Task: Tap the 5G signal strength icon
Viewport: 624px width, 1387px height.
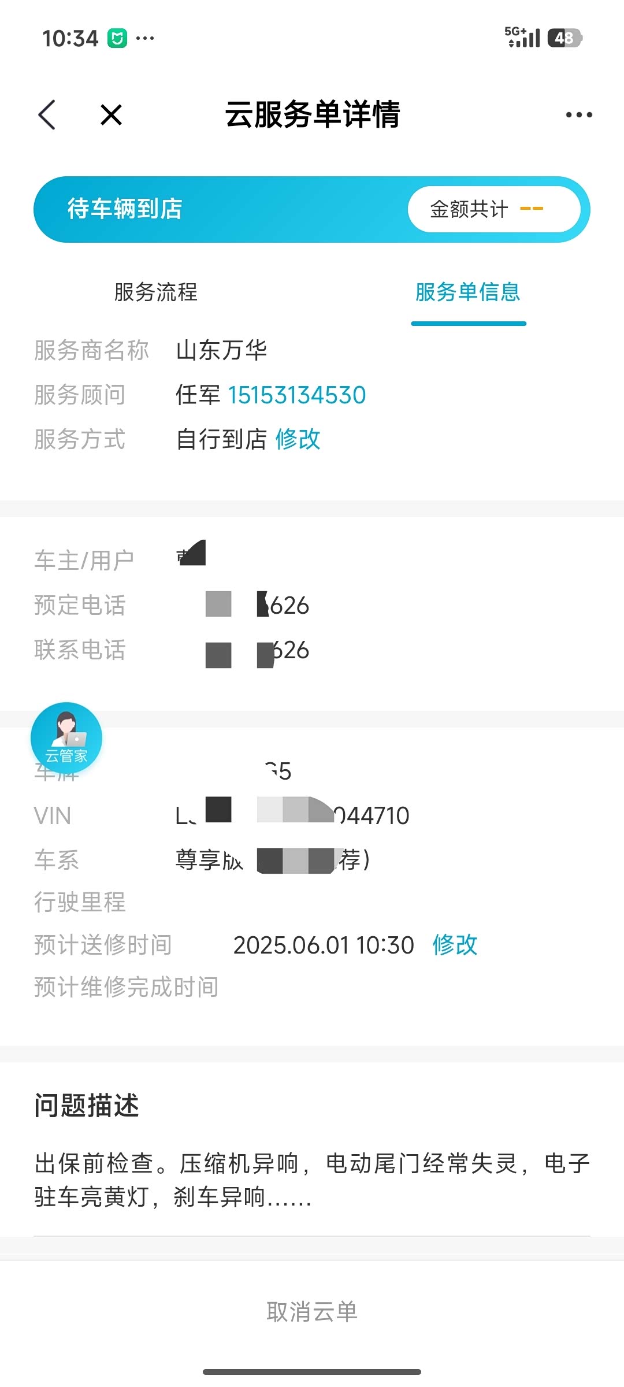Action: pos(522,37)
